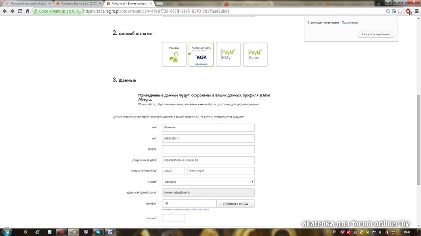Open Internet Explorer from the taskbar
The width and height of the screenshot is (421, 236).
(37, 232)
